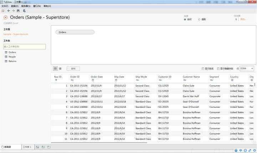Click the Darrin Van Huff cell

coord(191,96)
